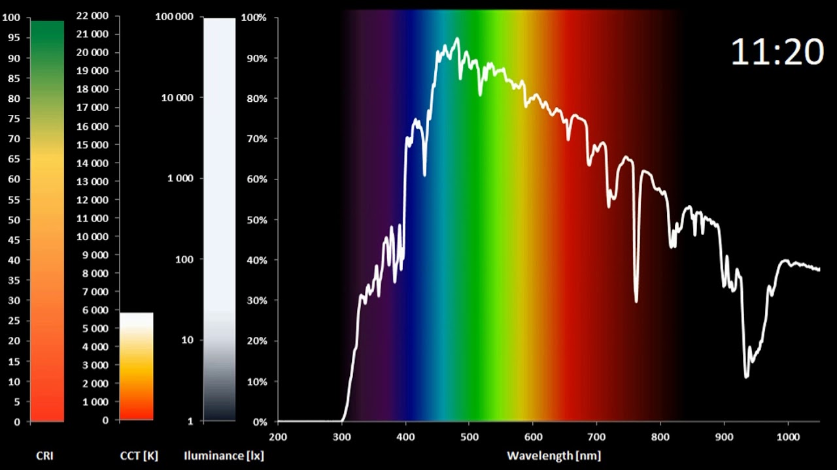The height and width of the screenshot is (470, 837).
Task: Click the Wavelength [nm] axis title
Action: 553,456
